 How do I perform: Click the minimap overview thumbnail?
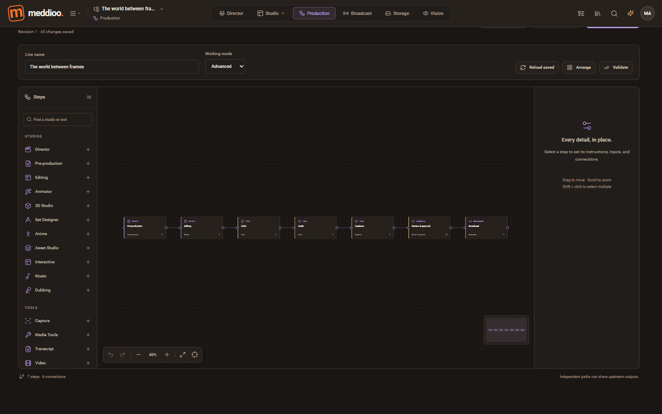coord(506,330)
